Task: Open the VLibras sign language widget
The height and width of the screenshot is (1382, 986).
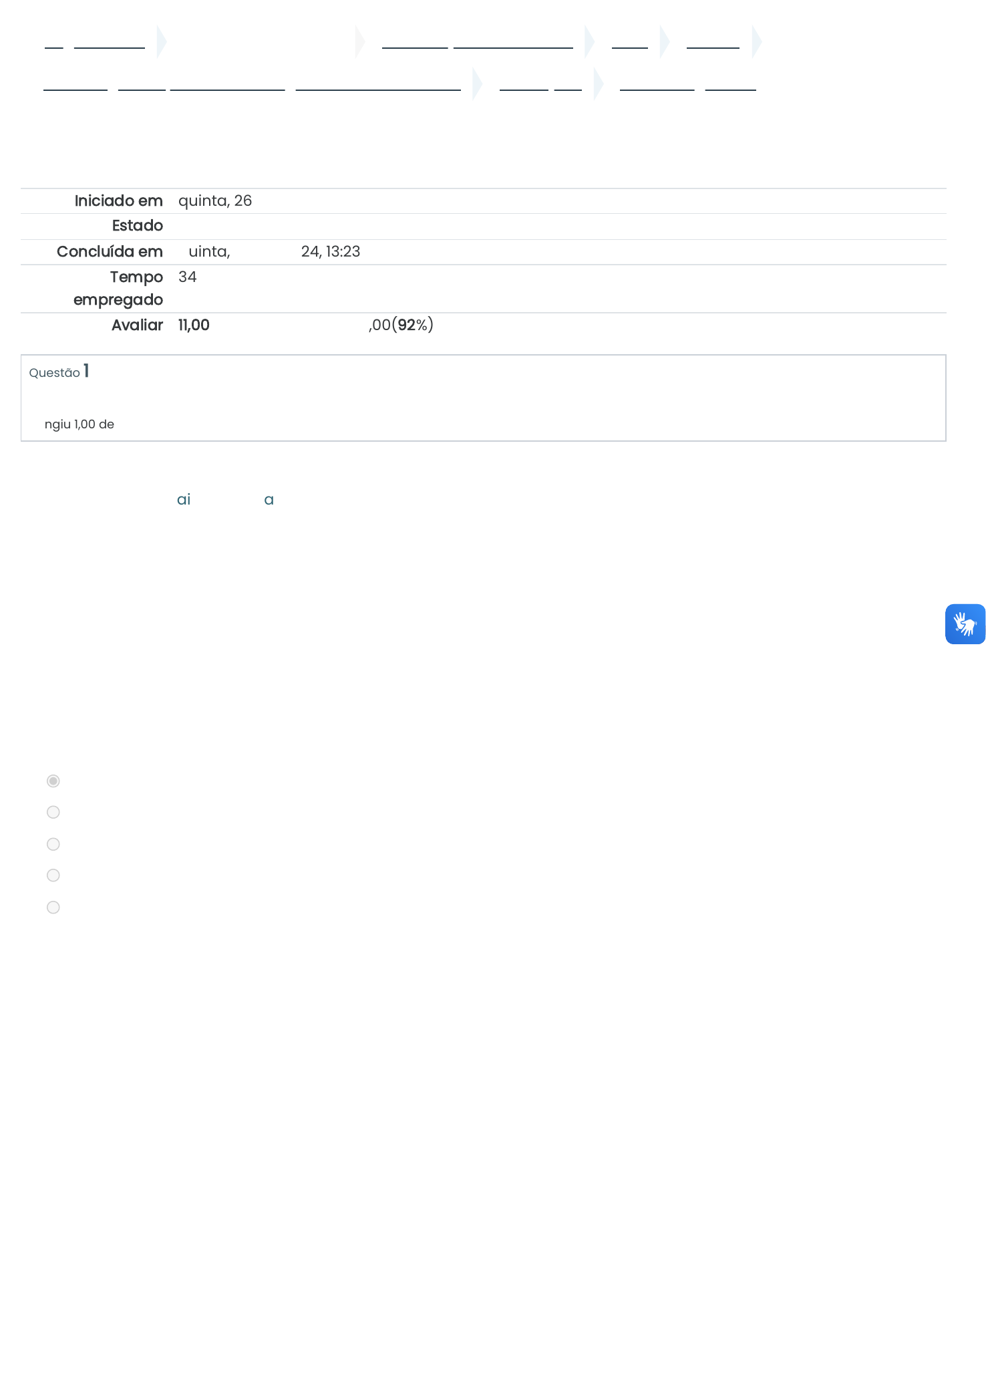Action: click(x=965, y=624)
